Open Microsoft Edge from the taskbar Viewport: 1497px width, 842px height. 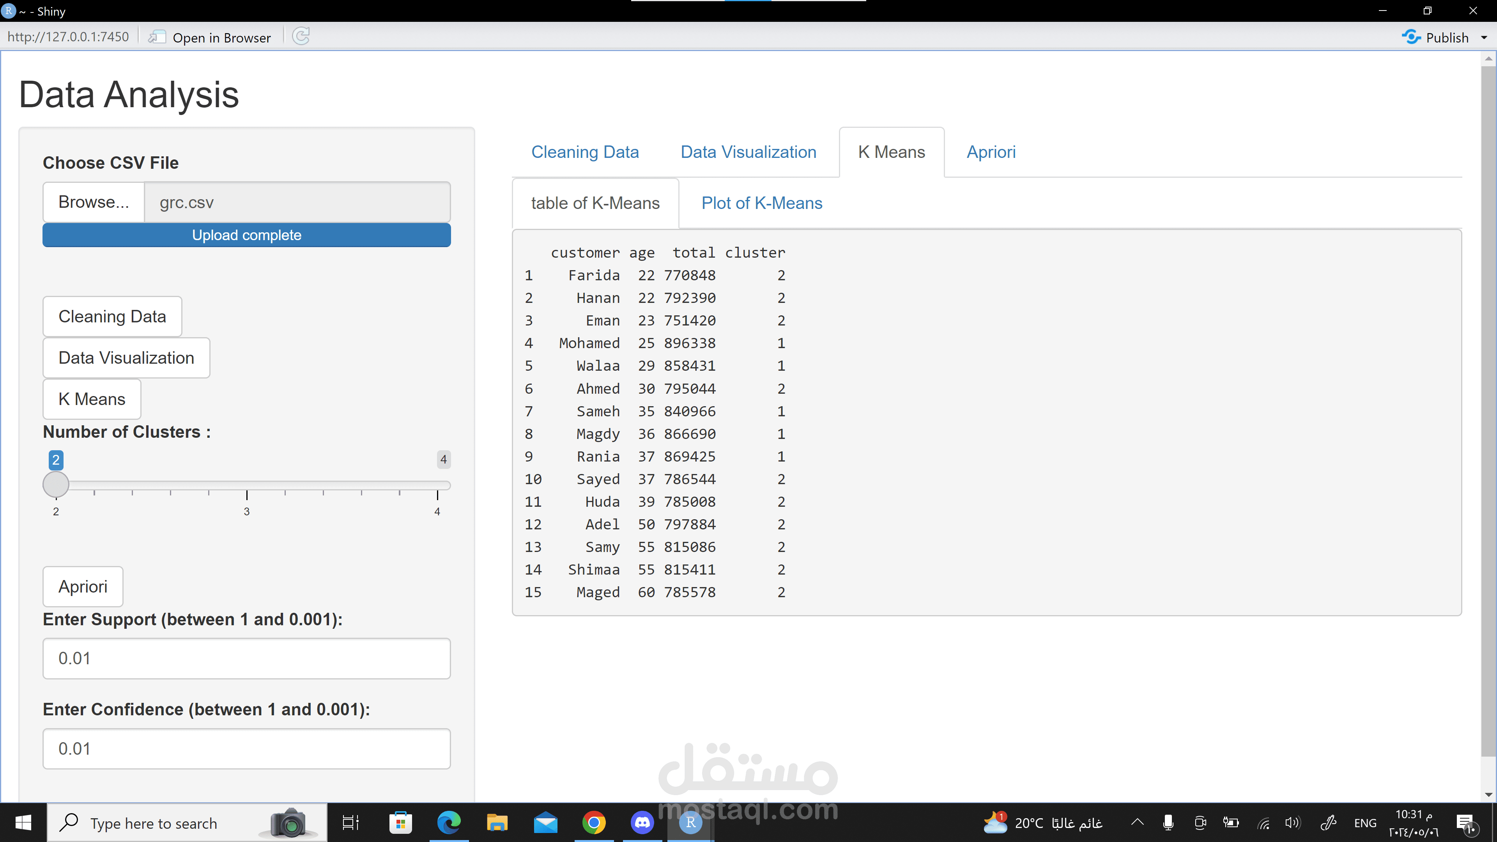(x=449, y=823)
